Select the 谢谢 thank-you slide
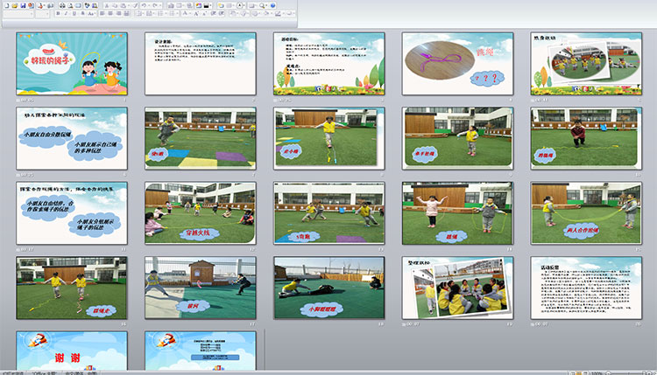 click(x=72, y=351)
